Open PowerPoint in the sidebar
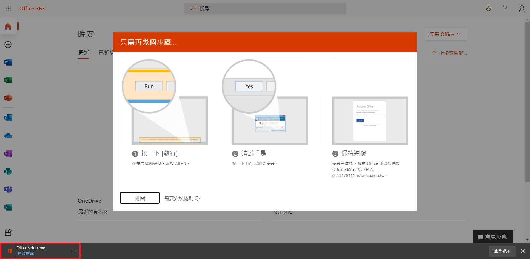 coord(8,98)
